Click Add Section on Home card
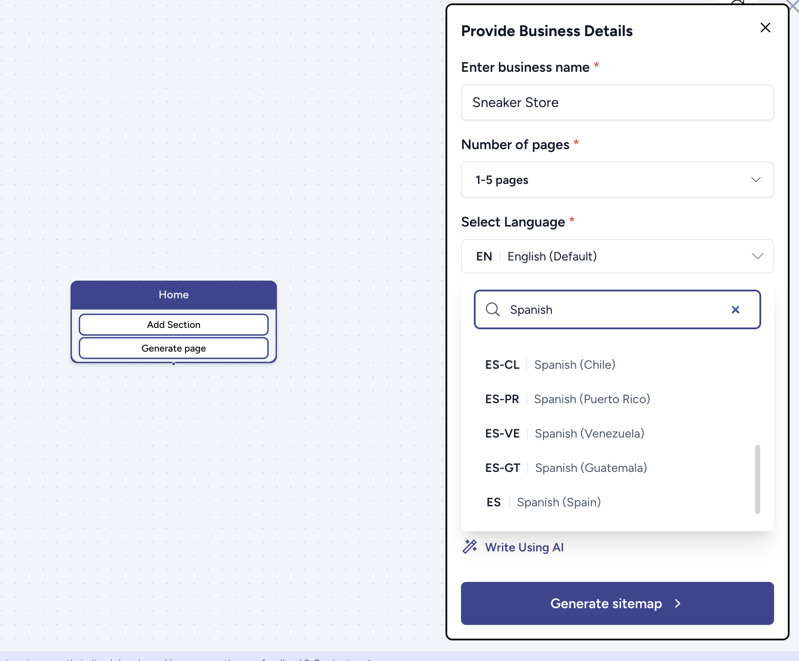The width and height of the screenshot is (799, 661). [x=174, y=325]
